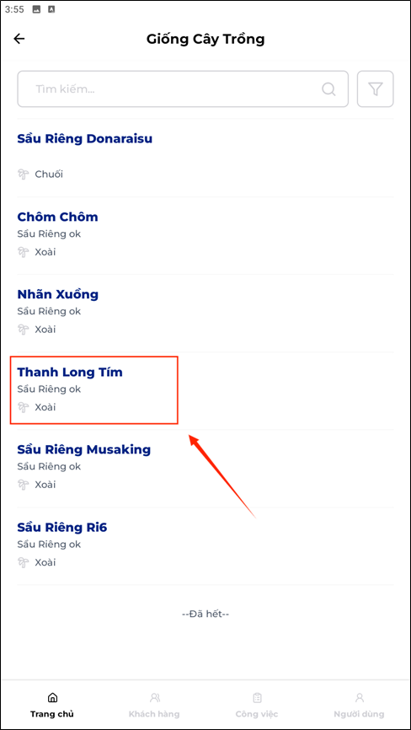The image size is (411, 730).
Task: Open the Chôm Chôm entry
Action: [205, 235]
